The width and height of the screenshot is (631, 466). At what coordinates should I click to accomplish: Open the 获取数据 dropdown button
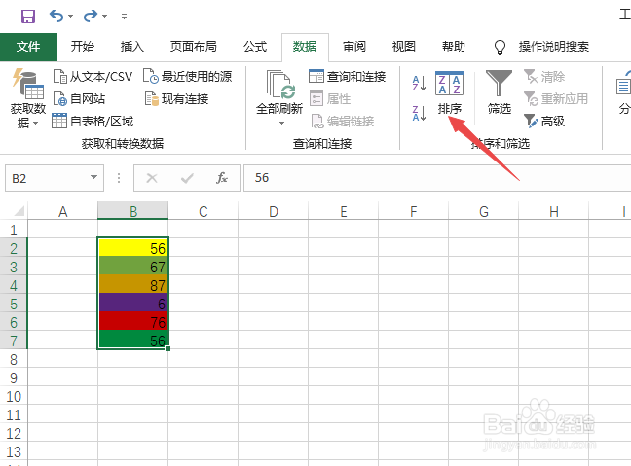coord(28,99)
